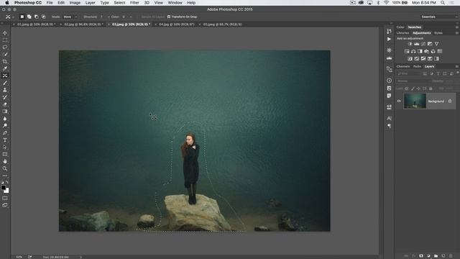Viewport: 460px width, 259px height.
Task: Select the Eraser tool
Action: pos(5,104)
